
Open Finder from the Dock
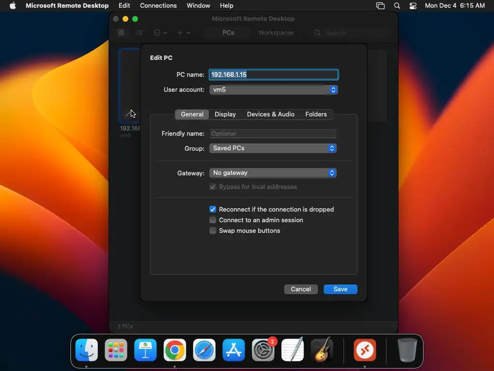pos(87,350)
